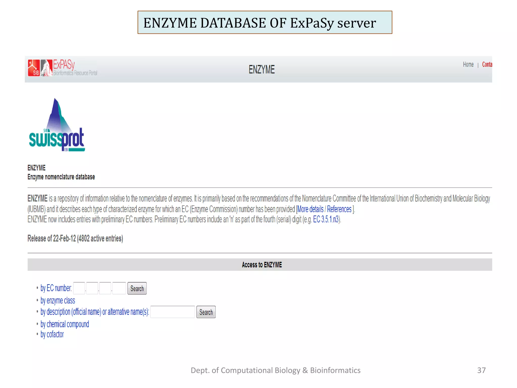Screen dimensions: 517x388
Task: Open the Home link in header
Action: point(468,65)
